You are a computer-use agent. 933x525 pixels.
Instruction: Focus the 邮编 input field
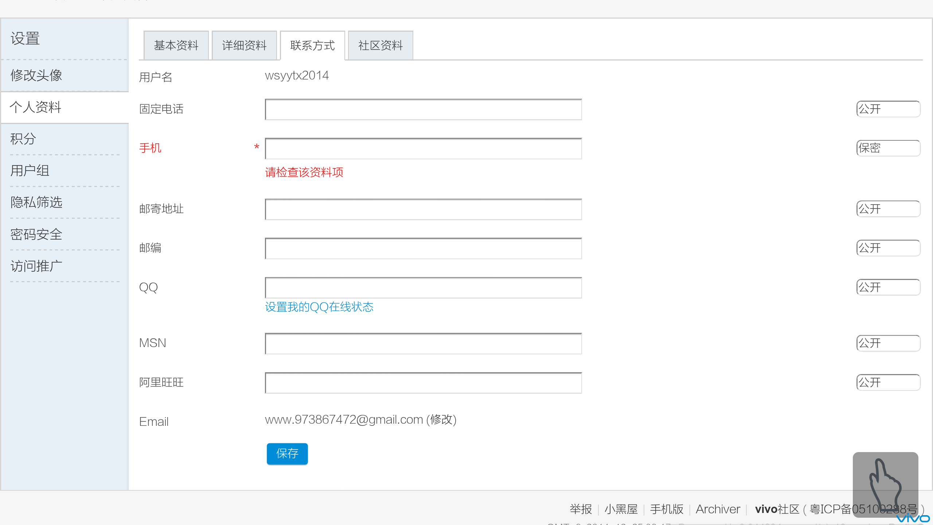point(423,248)
